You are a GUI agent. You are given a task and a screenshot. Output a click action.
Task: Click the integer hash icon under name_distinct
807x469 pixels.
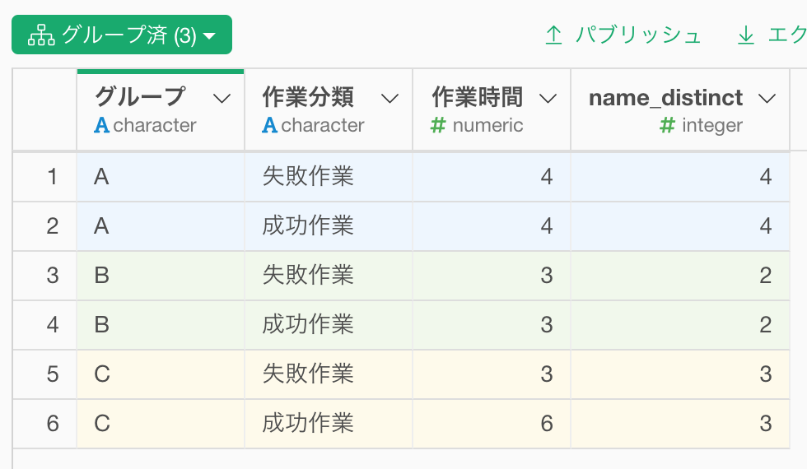coord(667,125)
